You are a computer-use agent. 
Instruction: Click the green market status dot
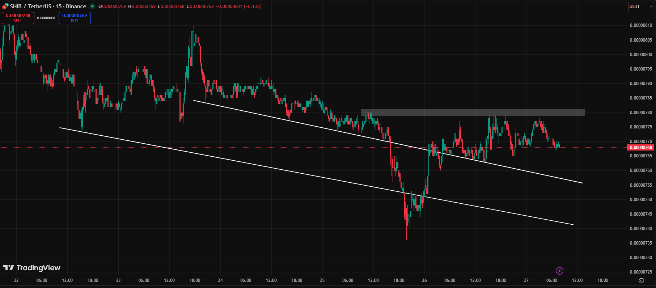coord(92,6)
